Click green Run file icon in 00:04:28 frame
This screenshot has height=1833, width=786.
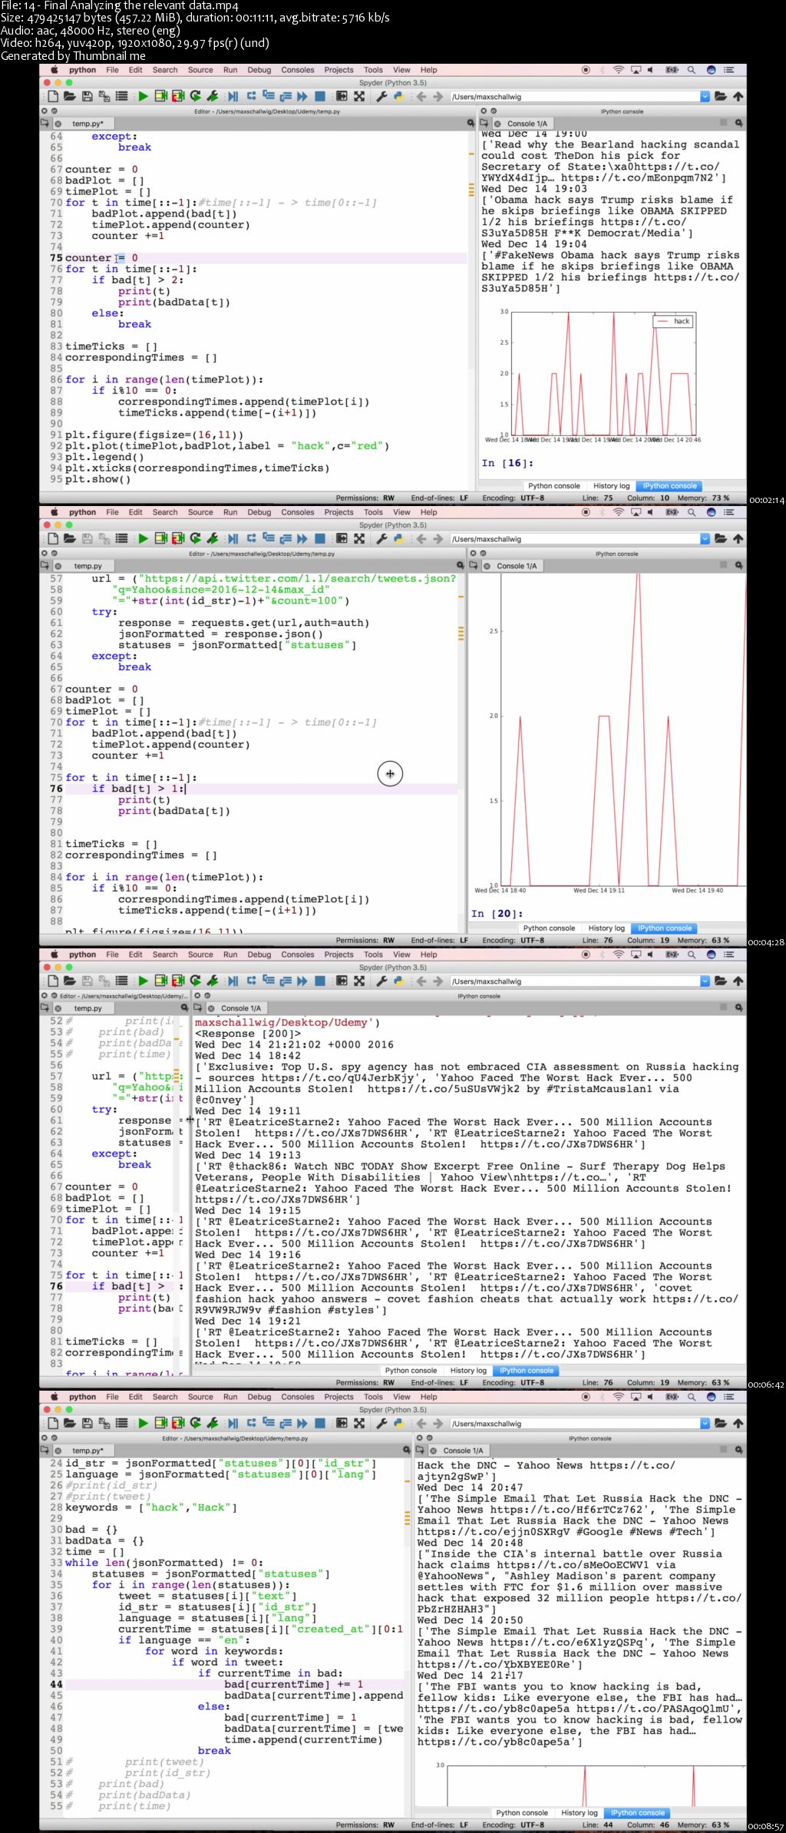point(143,539)
